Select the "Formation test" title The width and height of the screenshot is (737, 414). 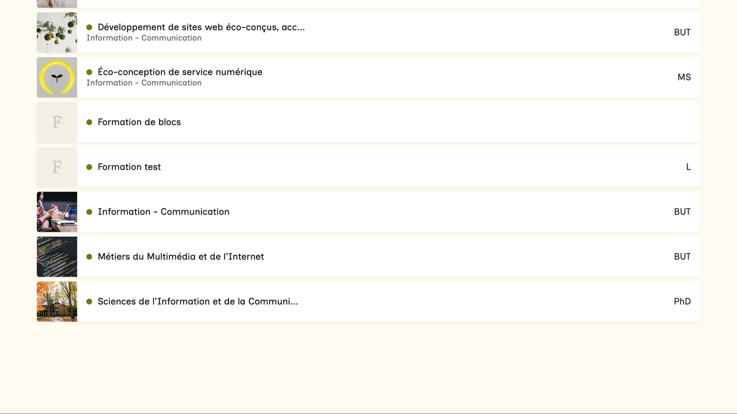[129, 167]
